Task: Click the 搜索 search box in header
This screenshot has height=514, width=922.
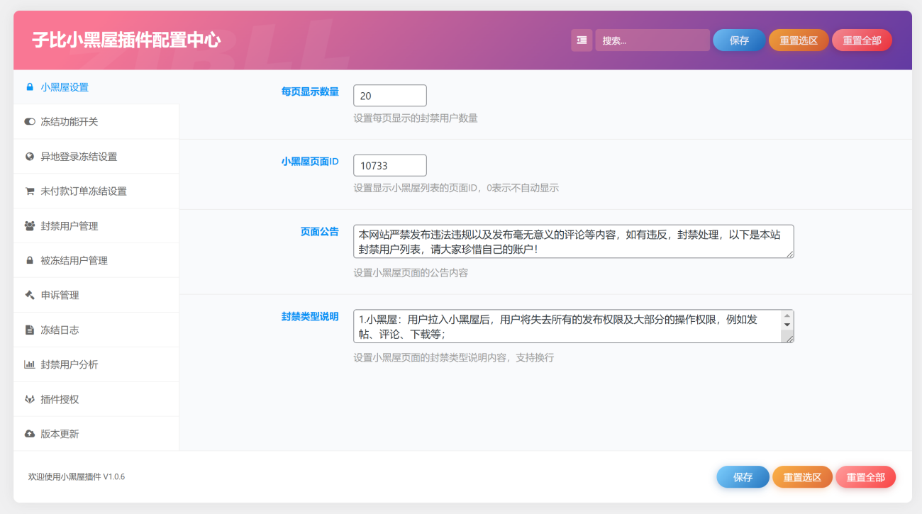Action: [652, 40]
